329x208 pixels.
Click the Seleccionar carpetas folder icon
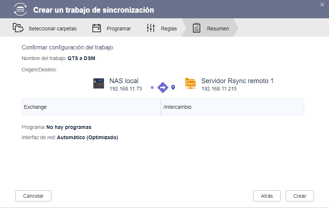[18, 28]
